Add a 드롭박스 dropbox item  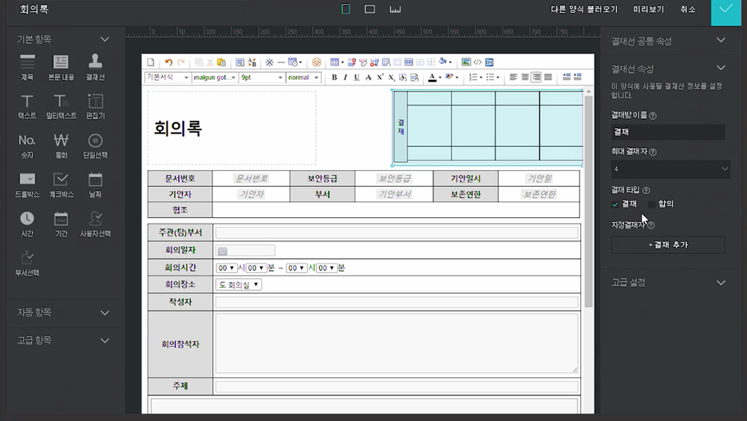click(27, 185)
